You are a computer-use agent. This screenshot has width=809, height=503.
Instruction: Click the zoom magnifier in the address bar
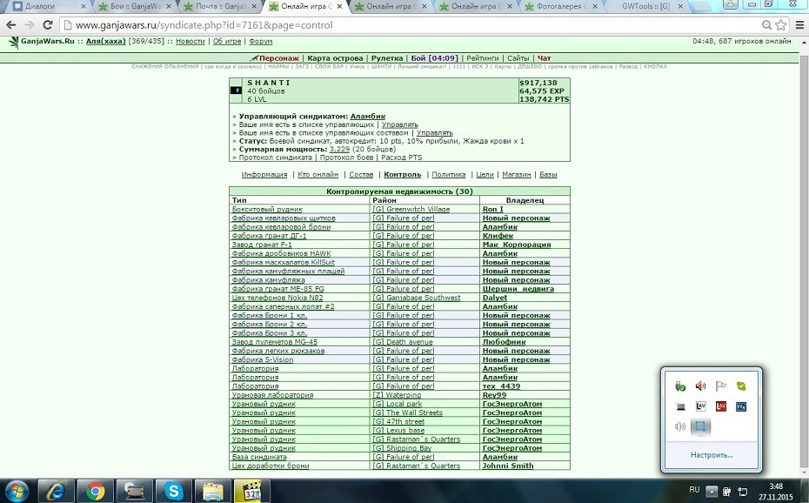point(766,24)
